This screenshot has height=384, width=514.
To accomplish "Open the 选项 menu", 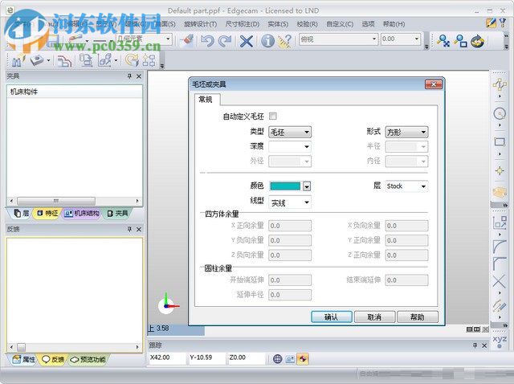I will click(368, 24).
